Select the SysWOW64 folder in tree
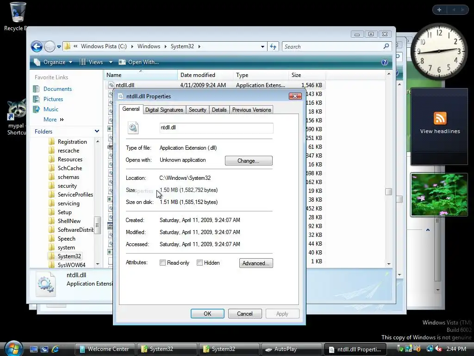This screenshot has height=356, width=474. point(71,265)
